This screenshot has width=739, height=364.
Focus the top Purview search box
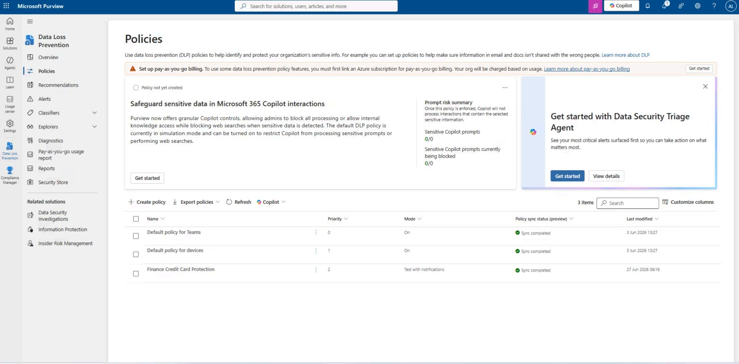[x=316, y=6]
